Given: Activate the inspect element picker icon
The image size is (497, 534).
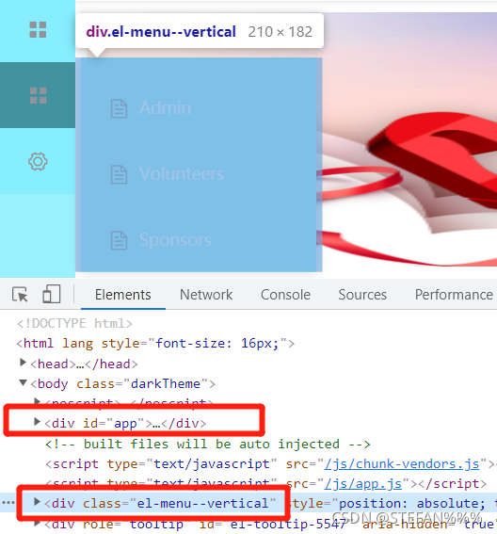Looking at the screenshot, I should [x=20, y=294].
